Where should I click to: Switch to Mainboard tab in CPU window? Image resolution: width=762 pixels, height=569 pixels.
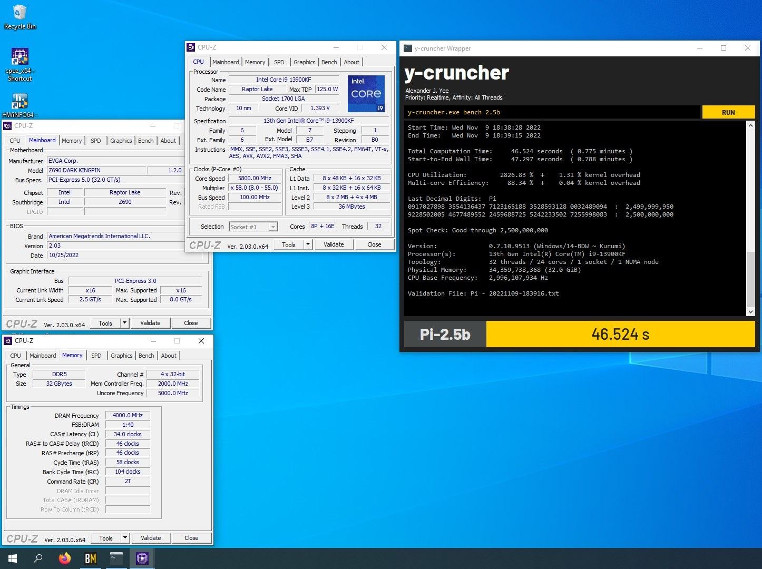[226, 62]
